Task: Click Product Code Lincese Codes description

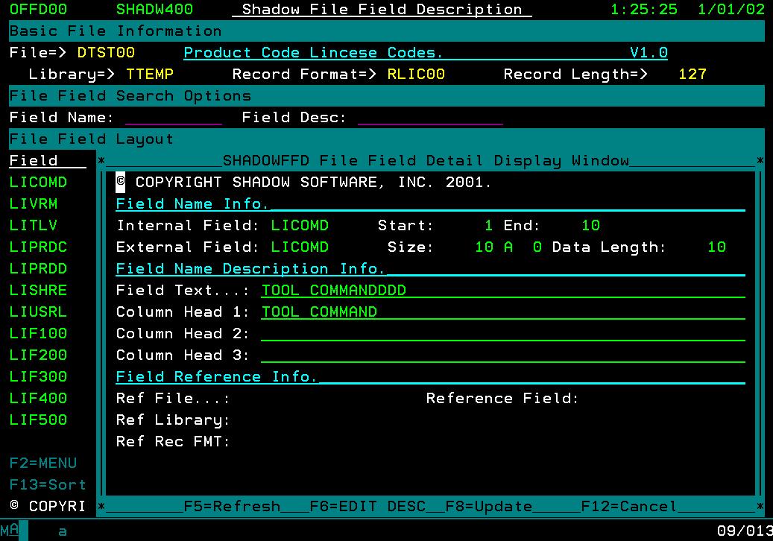Action: pos(314,53)
